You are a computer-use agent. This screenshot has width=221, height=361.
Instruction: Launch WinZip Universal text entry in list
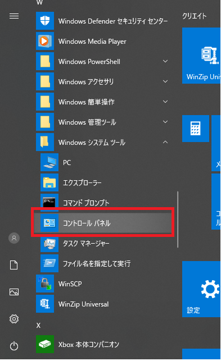pyautogui.click(x=84, y=304)
